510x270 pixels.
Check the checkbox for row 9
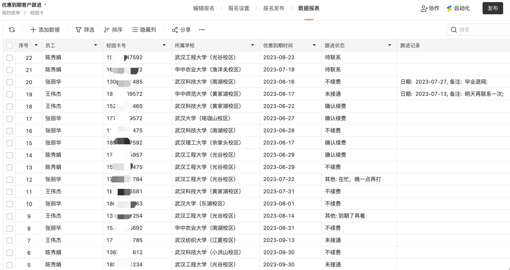click(10, 216)
